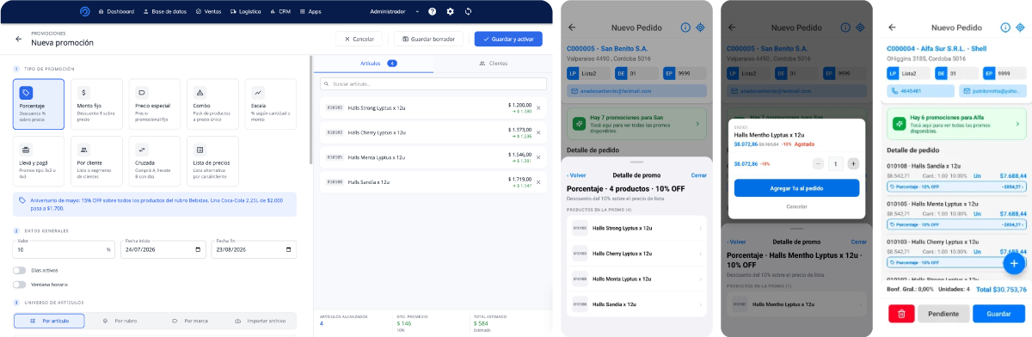Tap the info icon on the San Benito order screen
The width and height of the screenshot is (1032, 337).
685,28
